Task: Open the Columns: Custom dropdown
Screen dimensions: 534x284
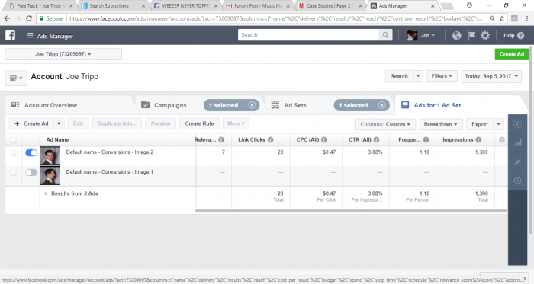Action: pos(385,124)
